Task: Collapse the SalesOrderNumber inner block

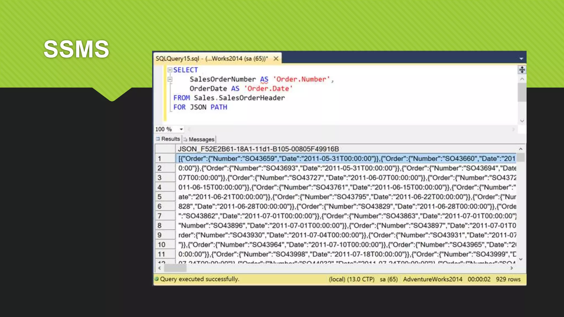Action: [170, 80]
